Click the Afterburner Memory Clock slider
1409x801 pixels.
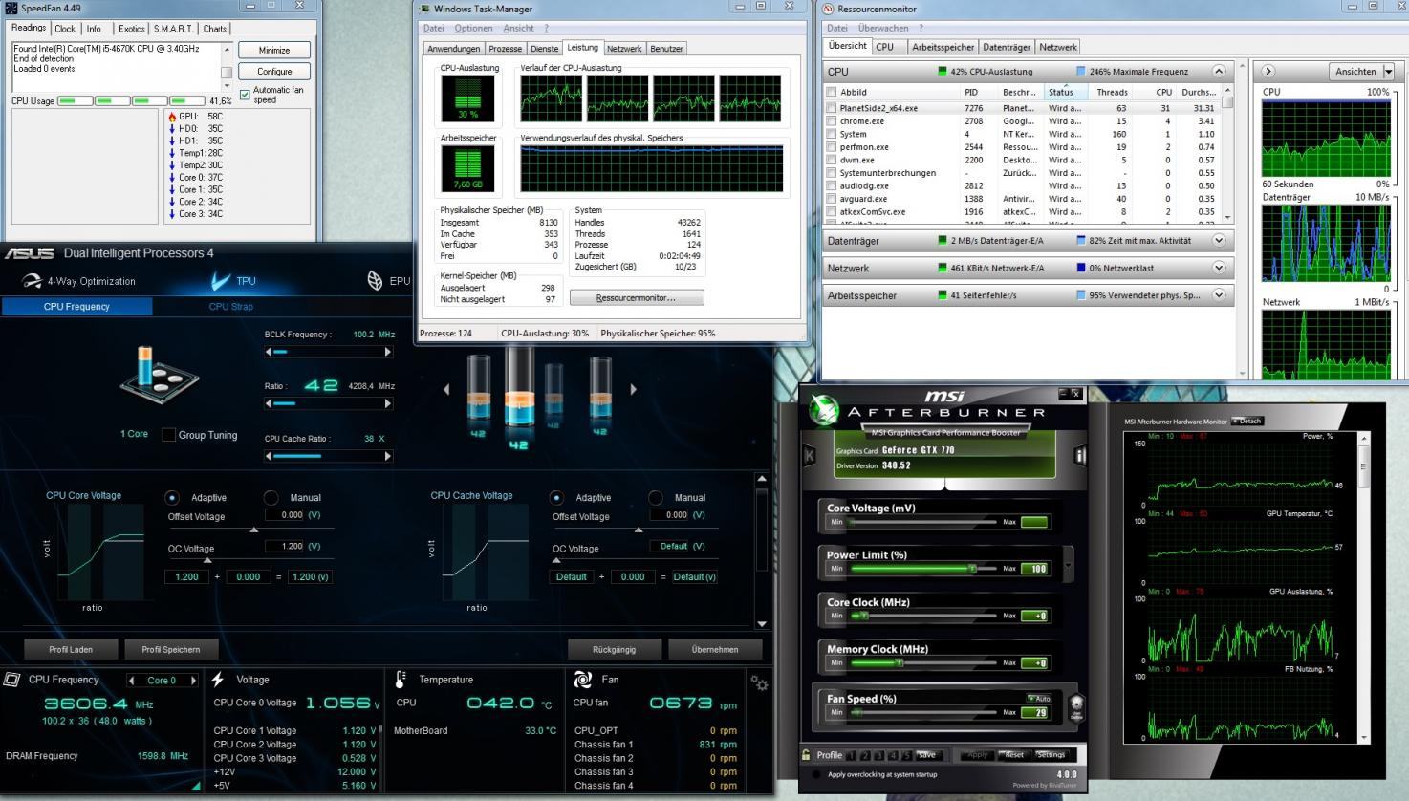923,662
